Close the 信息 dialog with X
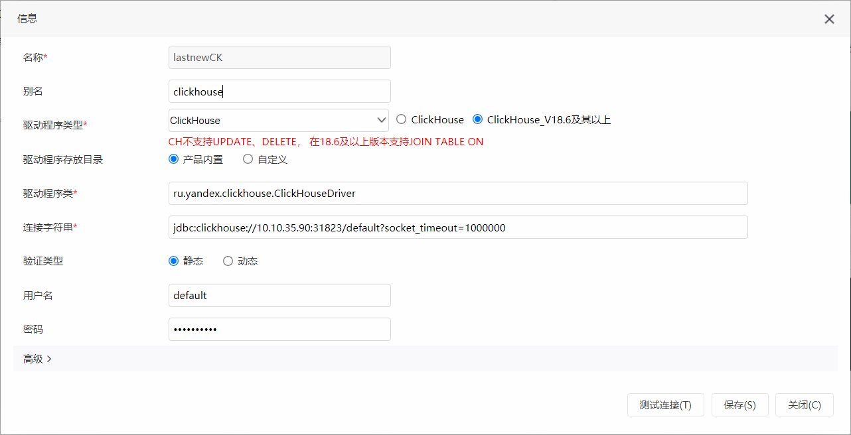Screen dimensions: 851x435 [829, 19]
